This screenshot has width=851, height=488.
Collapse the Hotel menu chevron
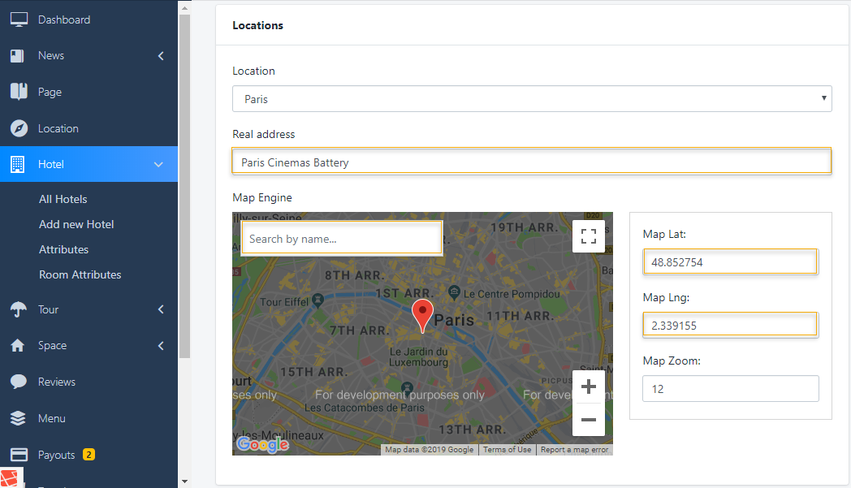[x=159, y=165]
